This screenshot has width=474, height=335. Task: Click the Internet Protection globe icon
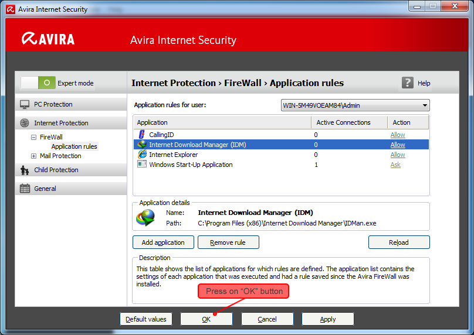[25, 123]
